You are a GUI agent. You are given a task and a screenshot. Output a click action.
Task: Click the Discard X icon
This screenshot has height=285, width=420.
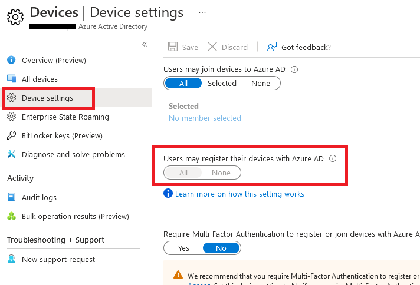(212, 47)
